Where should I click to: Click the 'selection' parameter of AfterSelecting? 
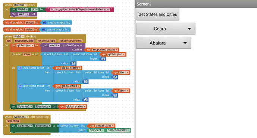pyautogui.click(x=13, y=121)
